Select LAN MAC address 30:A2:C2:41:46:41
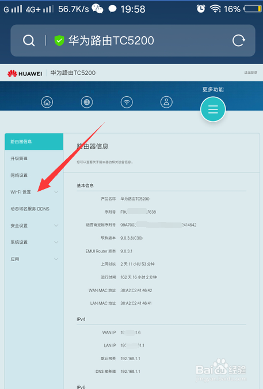Viewport: 263px width, 389px height. tap(136, 303)
